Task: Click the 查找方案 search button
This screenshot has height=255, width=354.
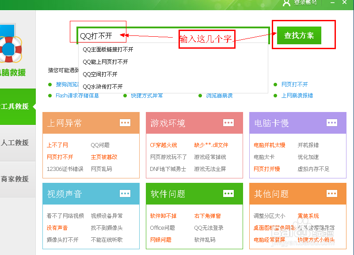Action: [299, 35]
